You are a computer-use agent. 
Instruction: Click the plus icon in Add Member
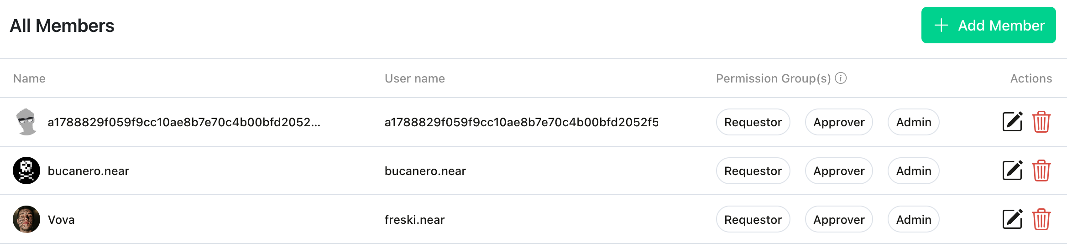(941, 26)
